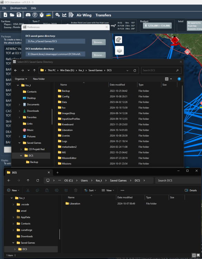The width and height of the screenshot is (202, 259).
Task: Click the file list vertical scrollbar in dialog
Action: tap(182, 113)
